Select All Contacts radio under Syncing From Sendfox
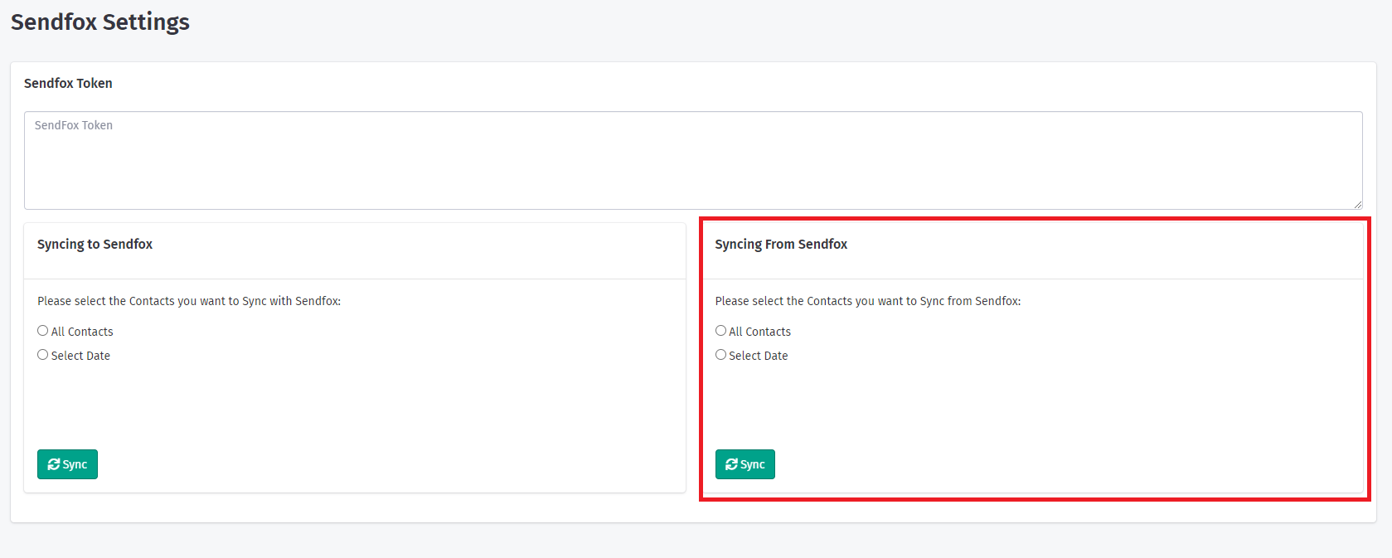 [x=720, y=331]
